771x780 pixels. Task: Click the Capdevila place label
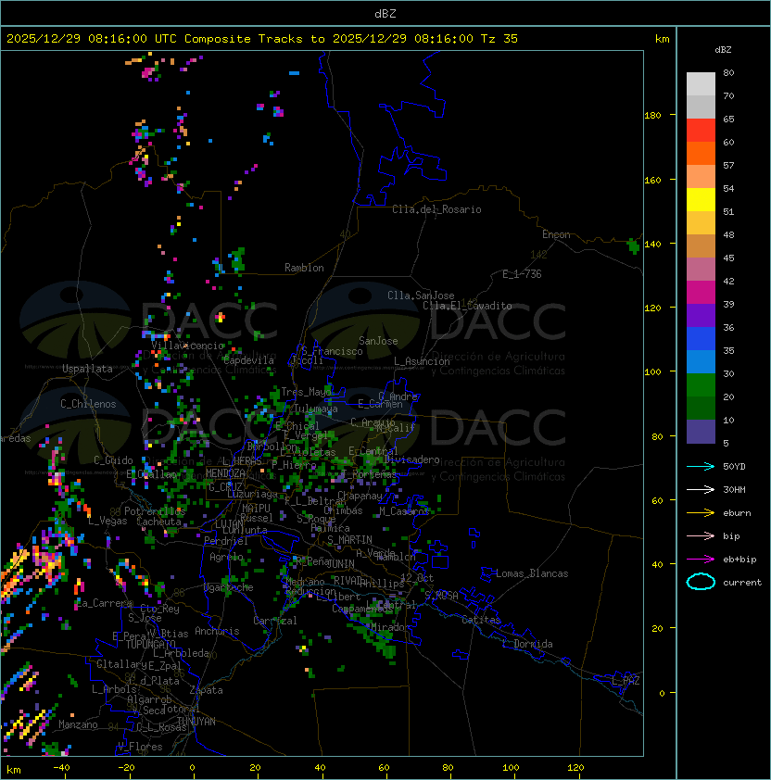pyautogui.click(x=248, y=360)
